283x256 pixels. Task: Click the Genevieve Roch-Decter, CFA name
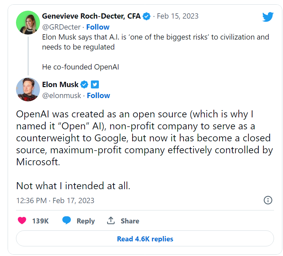91,16
